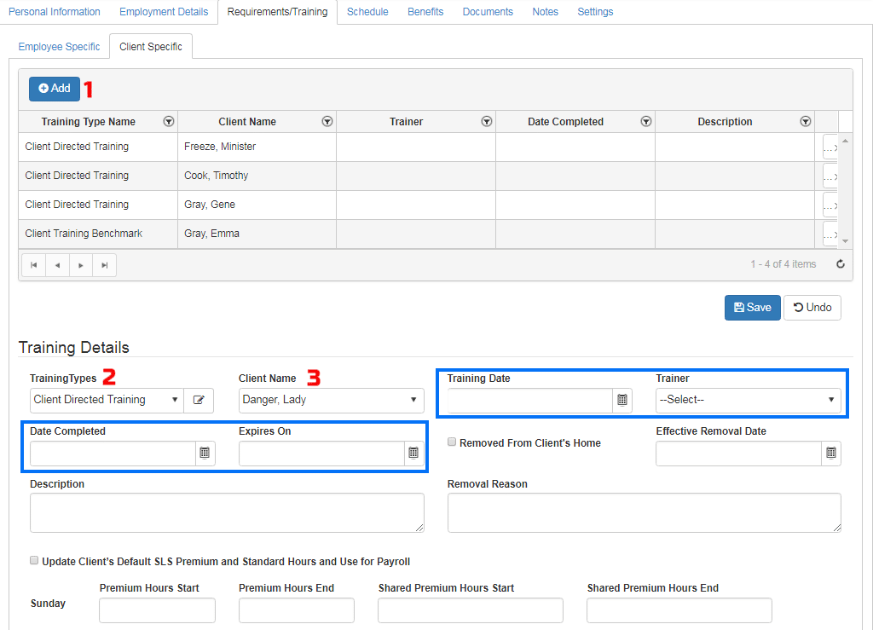Screen dimensions: 873x630
Task: Filter the Training Type Name column
Action: pyautogui.click(x=169, y=121)
